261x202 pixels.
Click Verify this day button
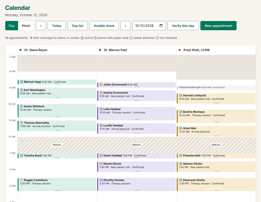[183, 26]
